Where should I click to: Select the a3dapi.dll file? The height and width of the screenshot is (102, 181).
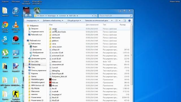pyautogui.click(x=55, y=50)
